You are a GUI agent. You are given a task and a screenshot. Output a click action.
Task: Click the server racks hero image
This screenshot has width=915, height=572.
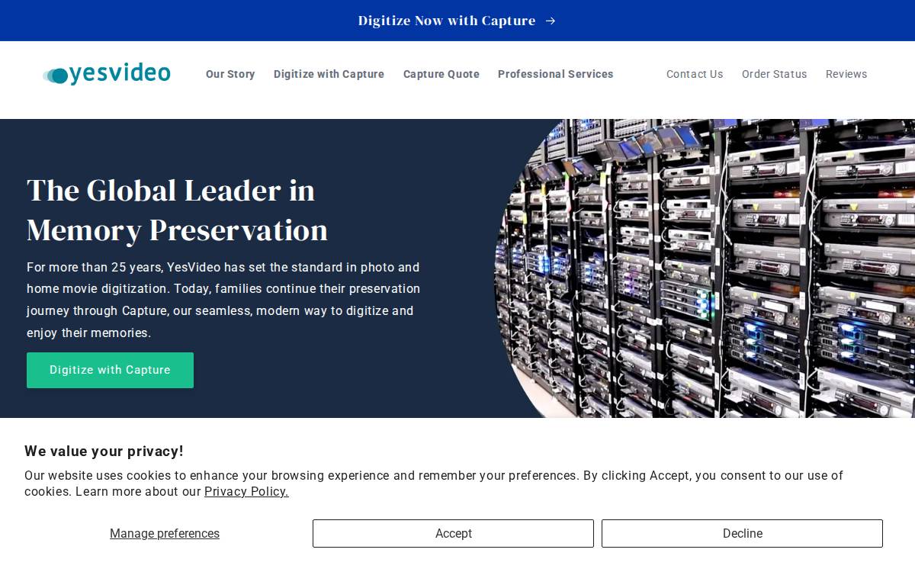pos(705,268)
